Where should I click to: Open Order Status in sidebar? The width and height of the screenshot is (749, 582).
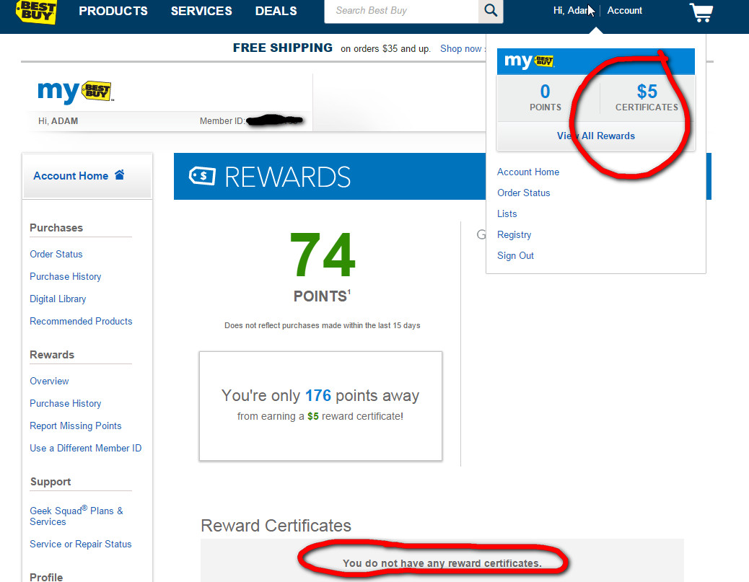click(x=56, y=255)
